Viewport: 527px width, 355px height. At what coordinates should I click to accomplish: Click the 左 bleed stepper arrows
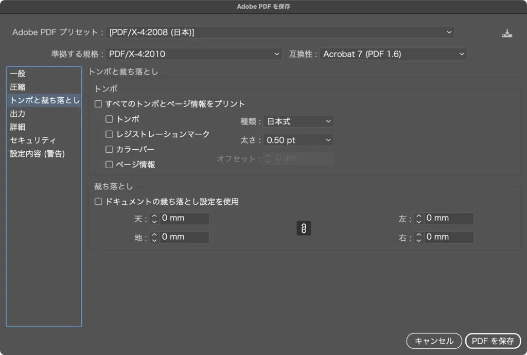pos(418,219)
